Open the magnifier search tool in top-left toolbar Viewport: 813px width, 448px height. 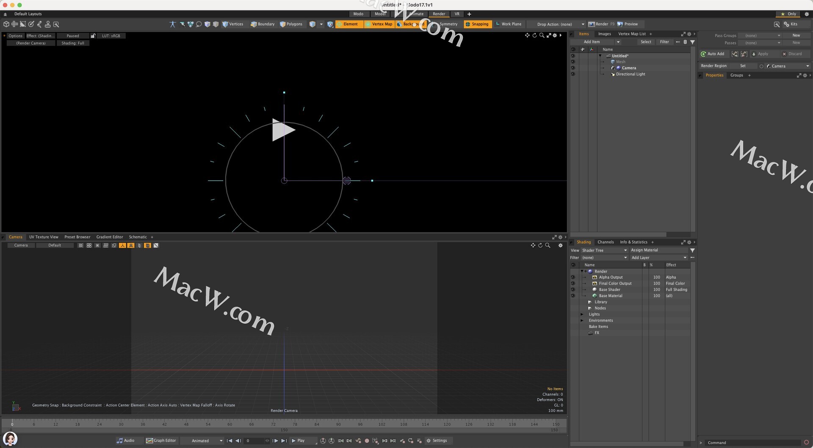[x=56, y=24]
